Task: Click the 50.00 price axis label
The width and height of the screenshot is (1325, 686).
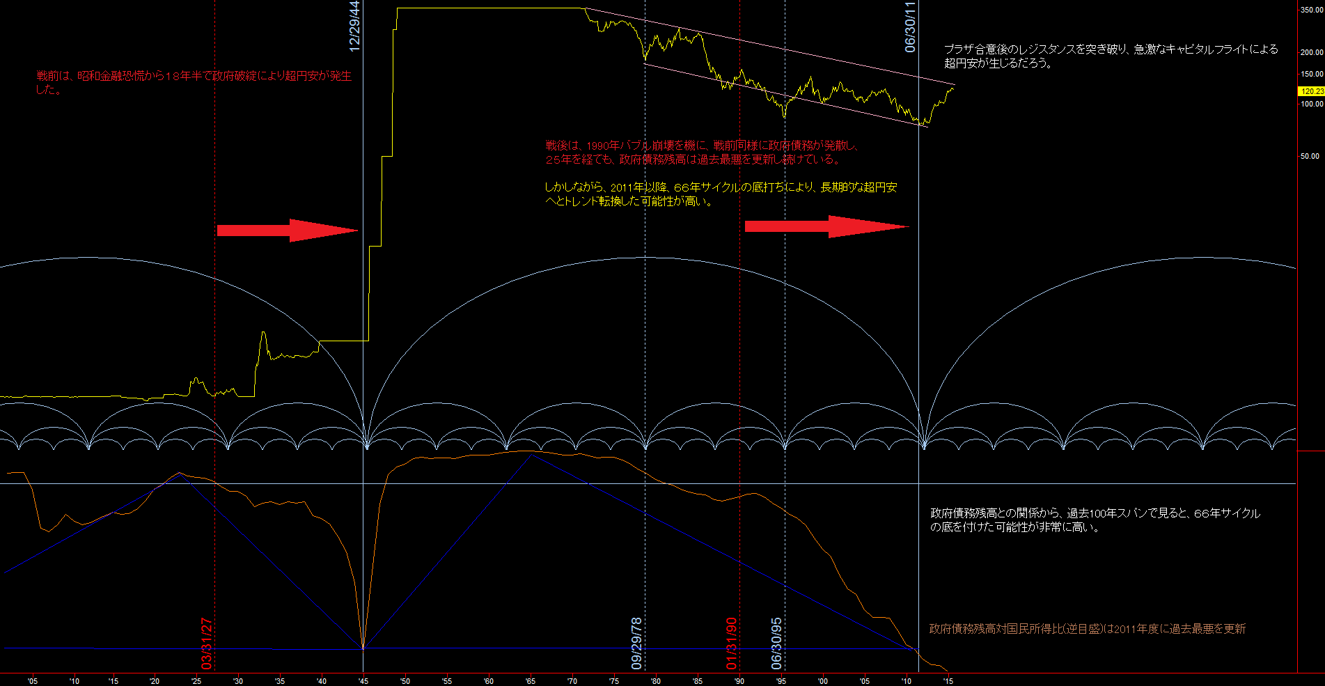Action: point(1310,156)
